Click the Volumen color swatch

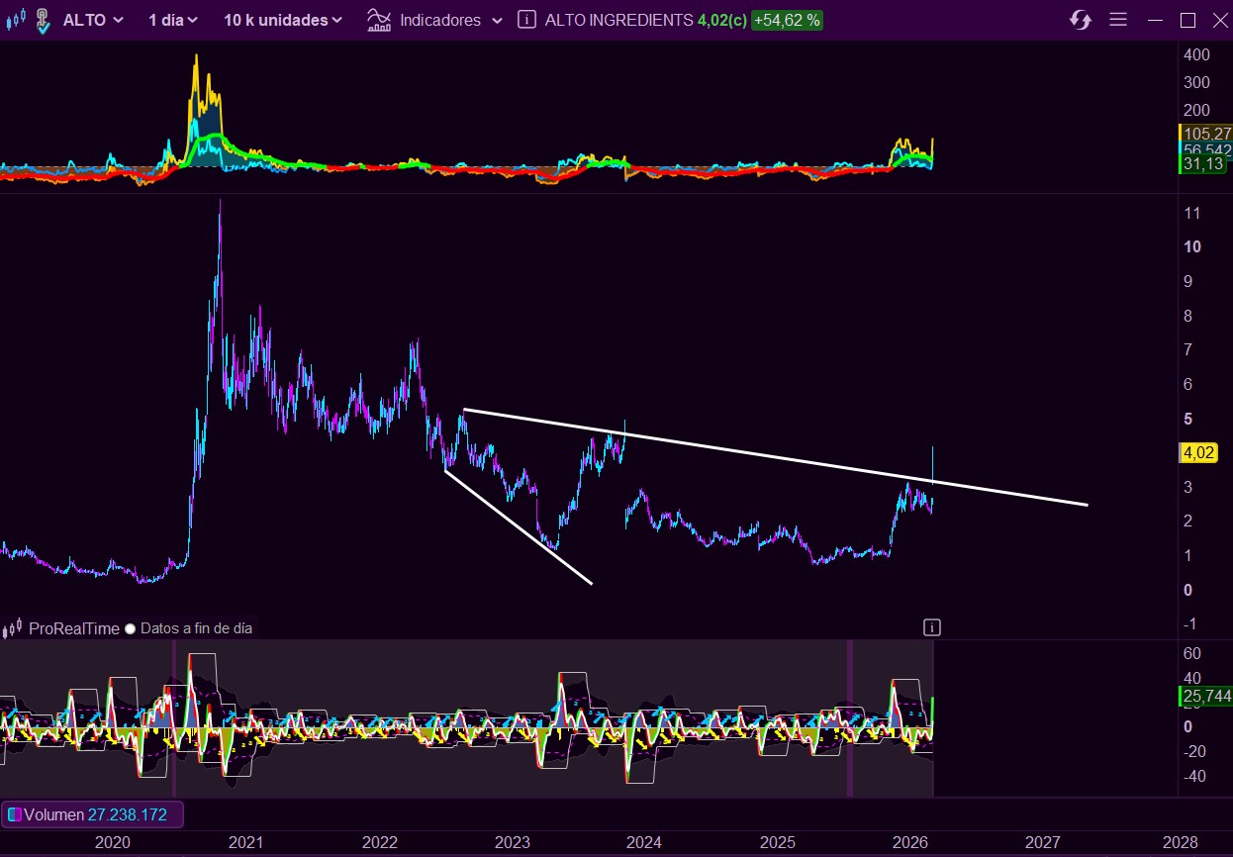[x=14, y=815]
